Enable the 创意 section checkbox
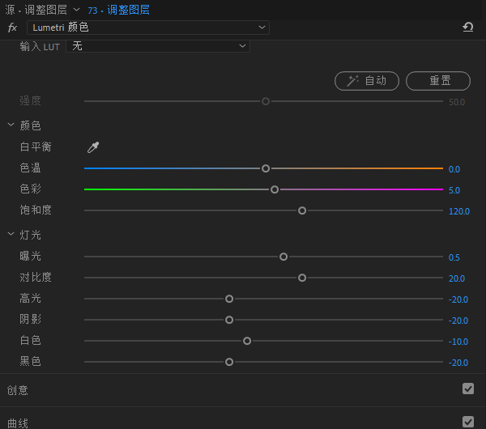This screenshot has width=486, height=429. (467, 389)
